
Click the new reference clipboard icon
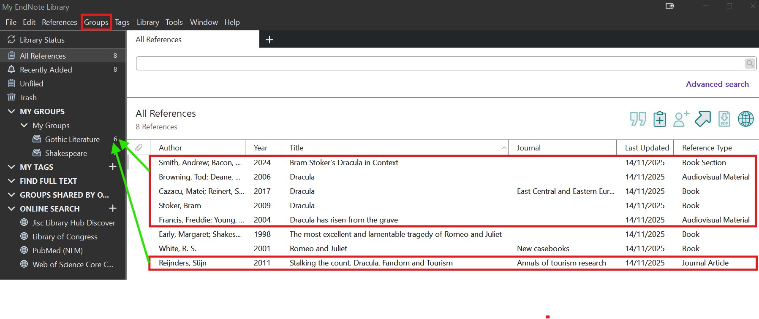coord(659,119)
